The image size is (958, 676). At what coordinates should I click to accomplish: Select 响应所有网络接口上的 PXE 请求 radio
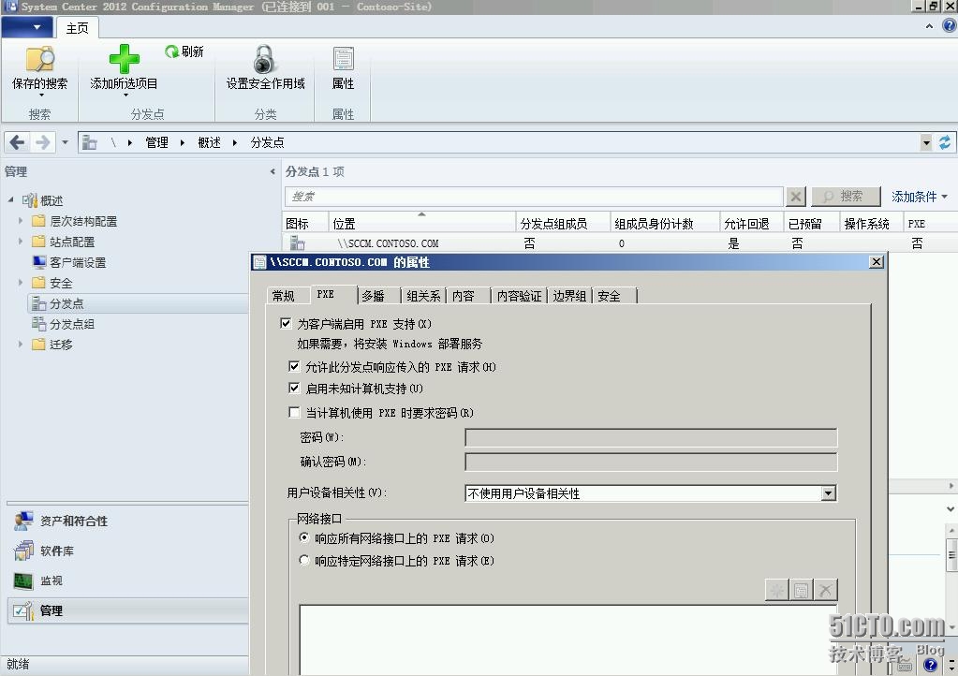pyautogui.click(x=304, y=538)
